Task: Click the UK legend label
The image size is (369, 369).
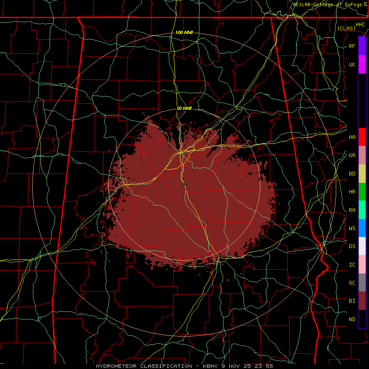Action: coord(352,64)
